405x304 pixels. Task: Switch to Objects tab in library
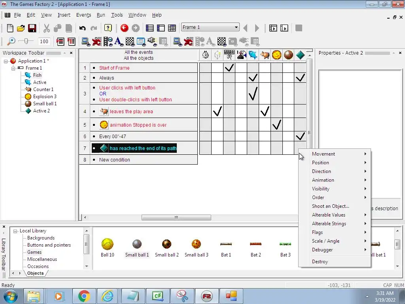[x=35, y=273]
